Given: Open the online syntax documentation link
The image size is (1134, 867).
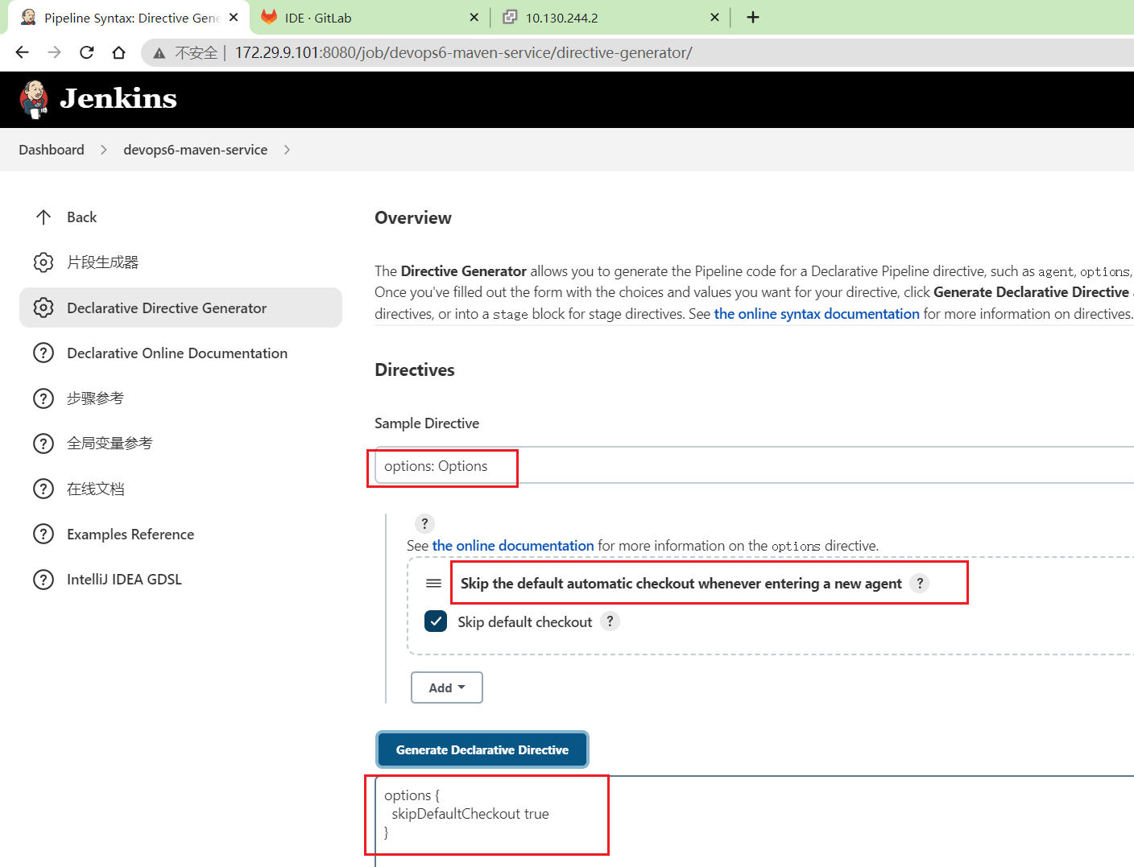Looking at the screenshot, I should pyautogui.click(x=817, y=314).
